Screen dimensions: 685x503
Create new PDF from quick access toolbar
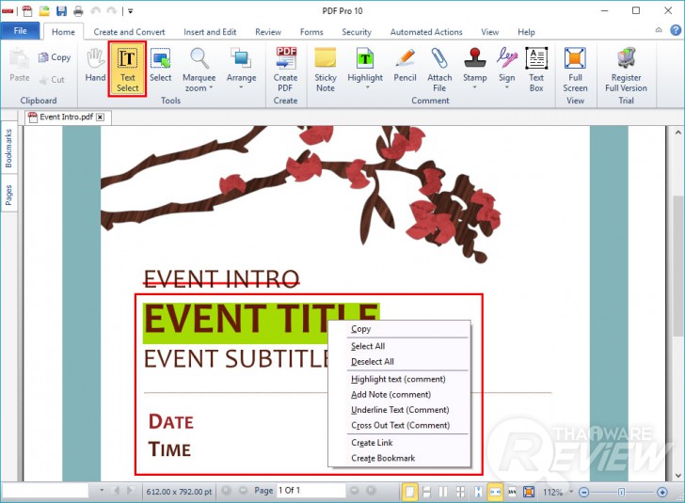click(x=27, y=11)
